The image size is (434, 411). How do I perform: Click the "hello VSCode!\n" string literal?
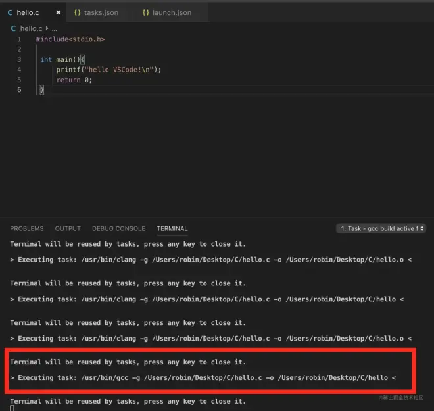coord(119,70)
